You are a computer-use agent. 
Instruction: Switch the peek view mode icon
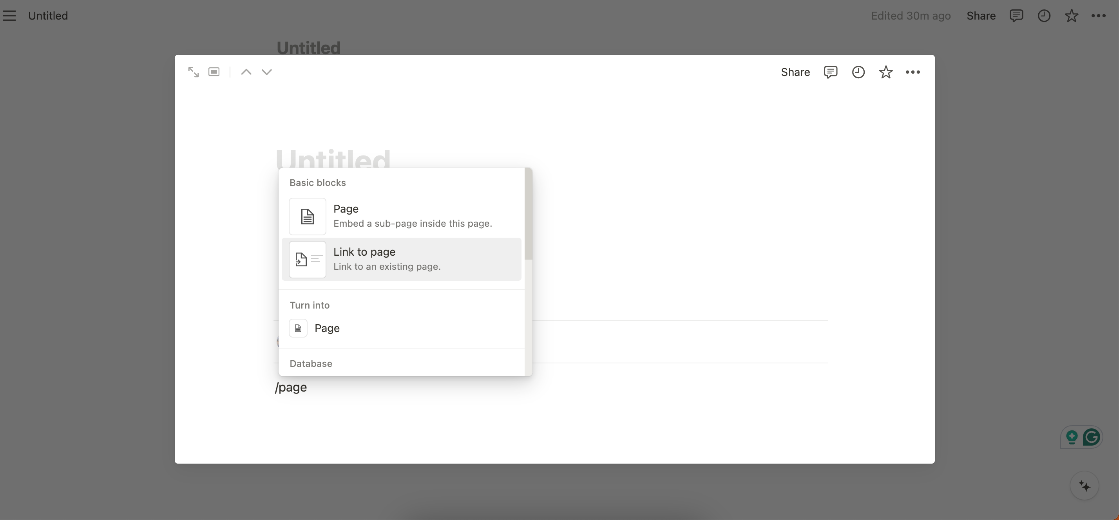click(214, 72)
